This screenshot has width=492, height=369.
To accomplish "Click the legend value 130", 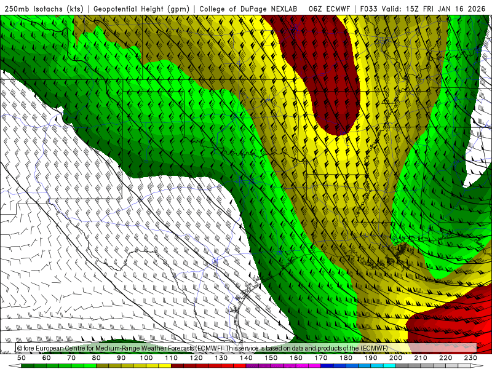I will [x=221, y=358].
